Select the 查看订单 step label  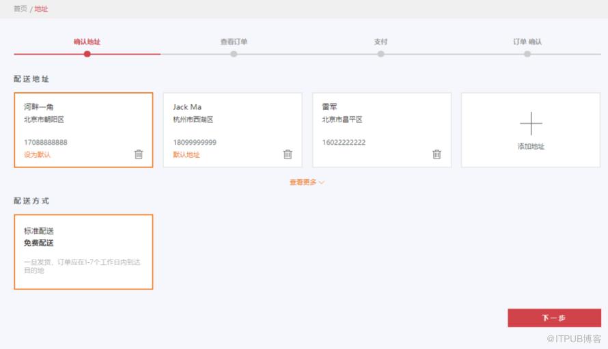pyautogui.click(x=234, y=42)
